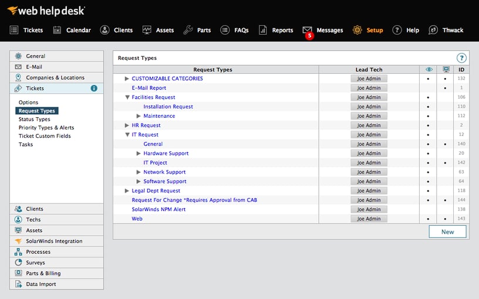This screenshot has height=299, width=479.
Task: Select Status Types in the sidebar
Action: [x=34, y=119]
